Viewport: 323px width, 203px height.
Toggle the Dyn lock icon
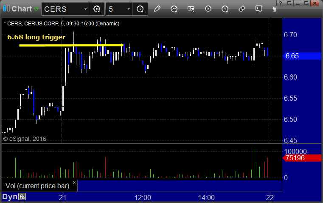[22, 197]
